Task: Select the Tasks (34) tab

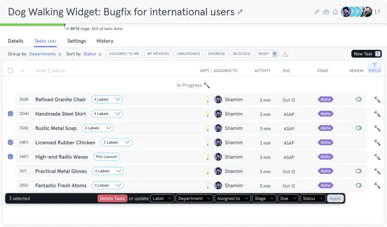Action: click(x=45, y=41)
